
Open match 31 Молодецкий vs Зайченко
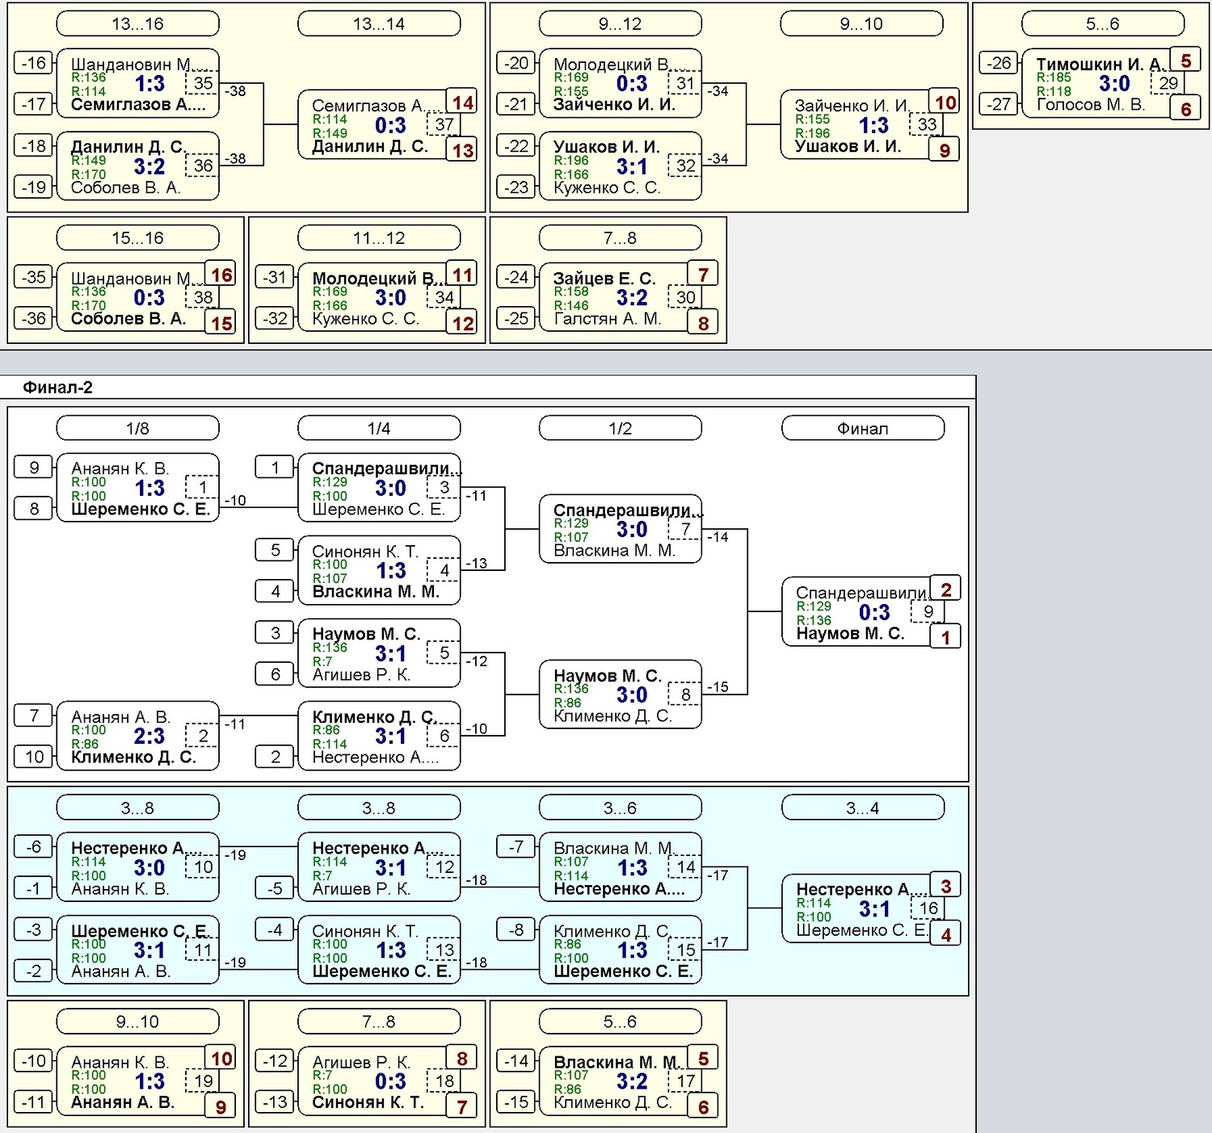pos(620,84)
